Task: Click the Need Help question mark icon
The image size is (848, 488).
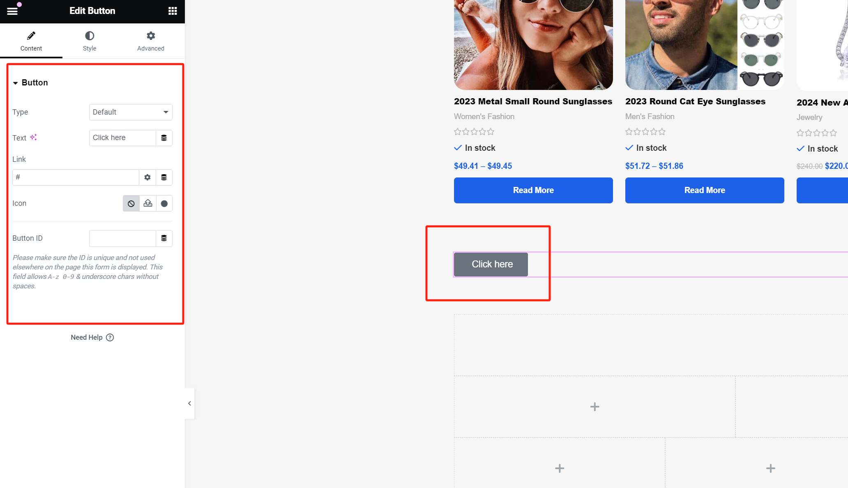Action: (x=110, y=337)
